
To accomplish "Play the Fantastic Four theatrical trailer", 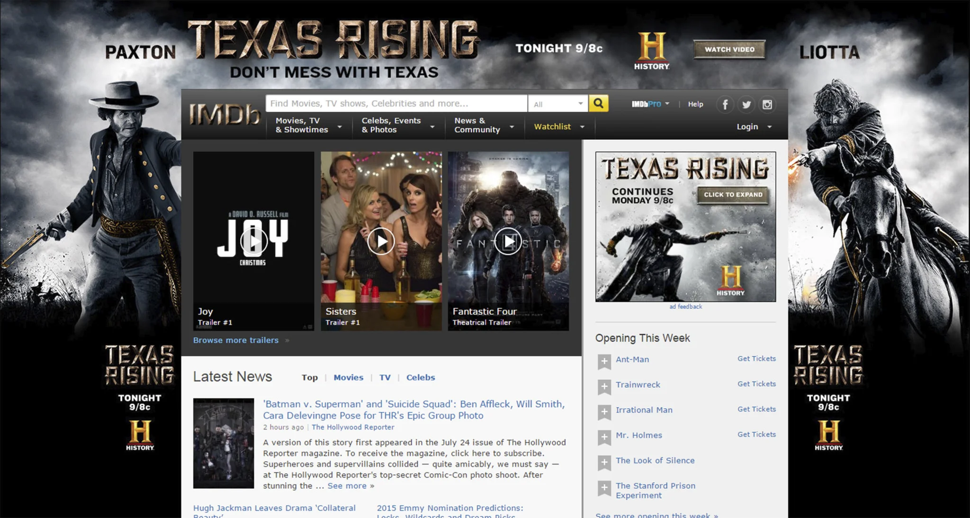I will point(508,241).
